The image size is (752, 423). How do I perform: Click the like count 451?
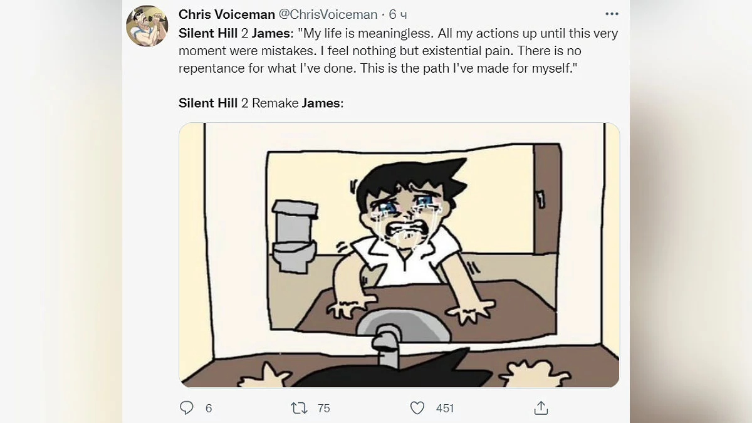[x=444, y=409]
